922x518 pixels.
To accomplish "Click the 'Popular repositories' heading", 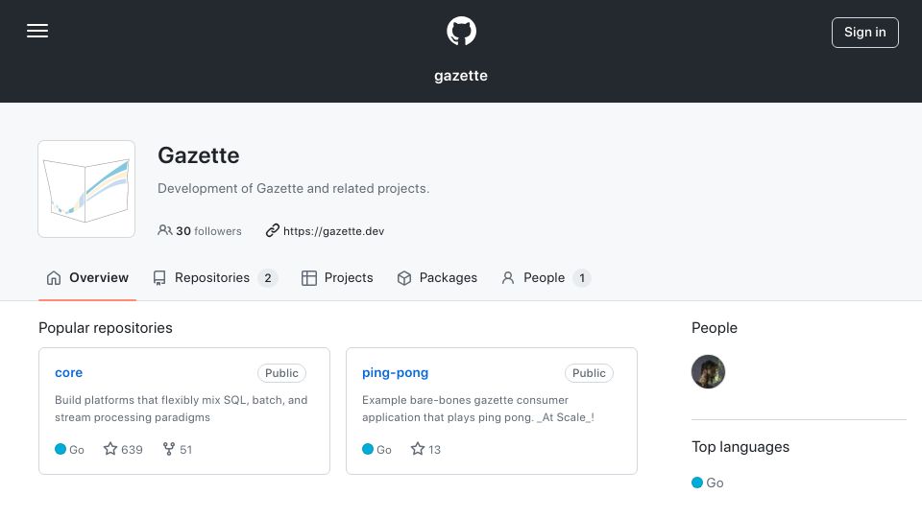I will (x=106, y=328).
